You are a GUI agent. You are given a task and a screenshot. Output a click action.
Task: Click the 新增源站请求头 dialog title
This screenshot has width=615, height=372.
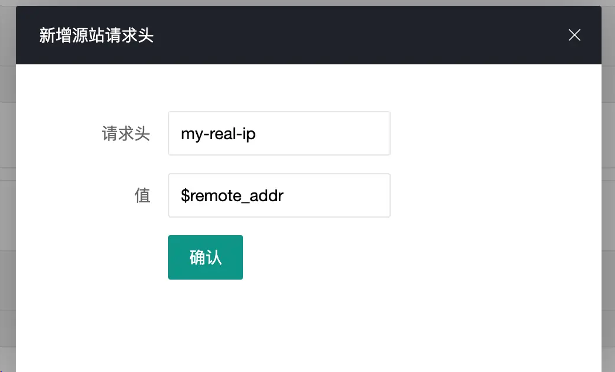click(96, 36)
